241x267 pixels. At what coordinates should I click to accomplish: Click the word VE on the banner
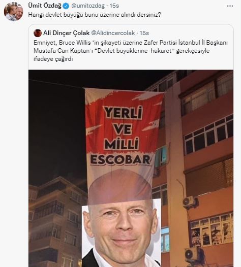(123, 129)
